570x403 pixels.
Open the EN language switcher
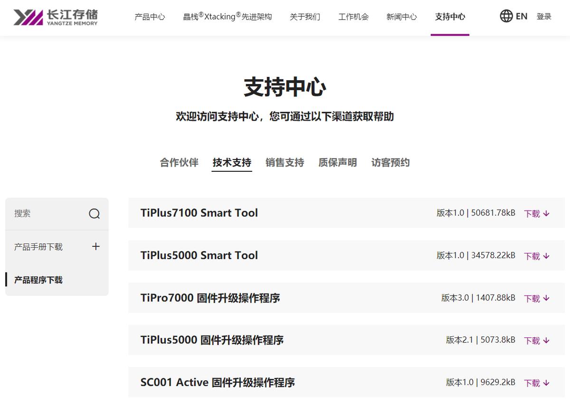tap(521, 16)
